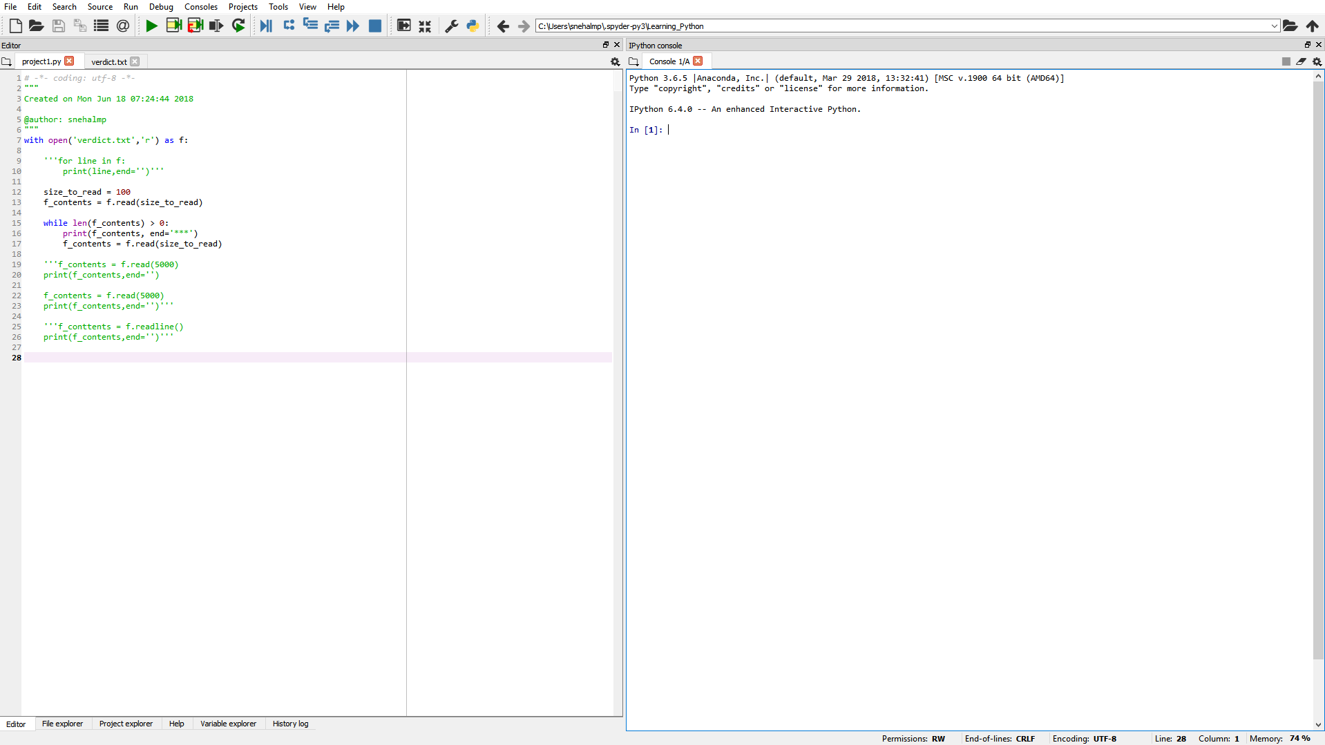Debug the file with the blue debug icon
The width and height of the screenshot is (1325, 745).
point(266,26)
